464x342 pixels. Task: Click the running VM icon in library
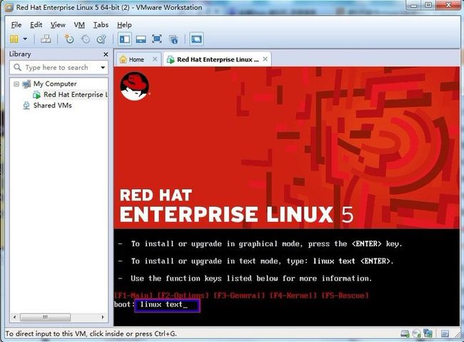36,95
